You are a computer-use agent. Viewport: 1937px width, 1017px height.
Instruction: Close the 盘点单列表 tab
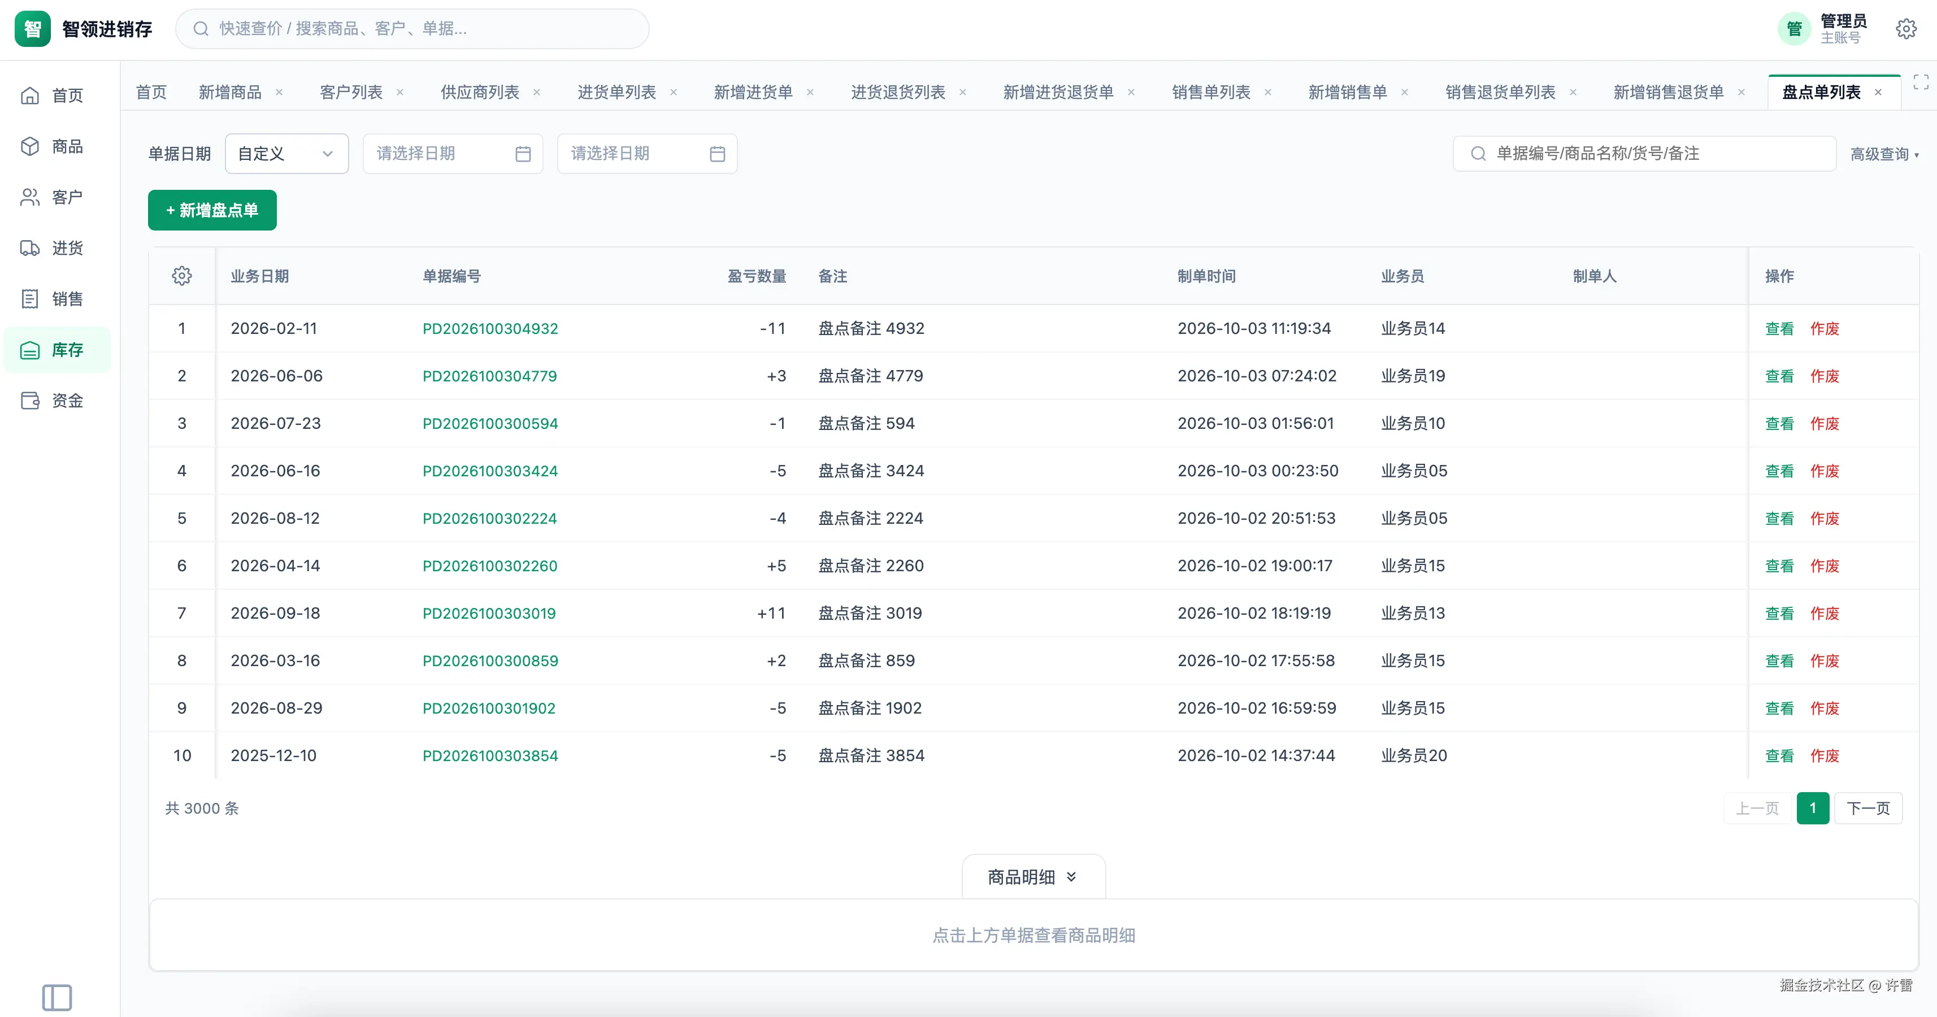pyautogui.click(x=1878, y=93)
